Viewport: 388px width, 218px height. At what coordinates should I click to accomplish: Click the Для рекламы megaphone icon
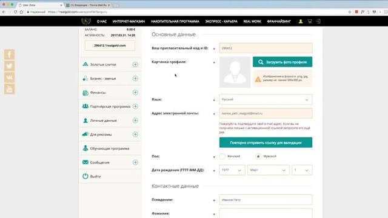85,134
